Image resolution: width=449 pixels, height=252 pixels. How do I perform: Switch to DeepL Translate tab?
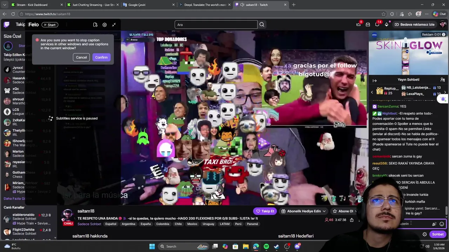[205, 5]
